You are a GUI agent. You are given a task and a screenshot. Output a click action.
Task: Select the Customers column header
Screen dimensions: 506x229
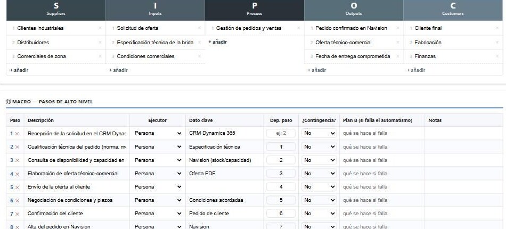point(453,10)
